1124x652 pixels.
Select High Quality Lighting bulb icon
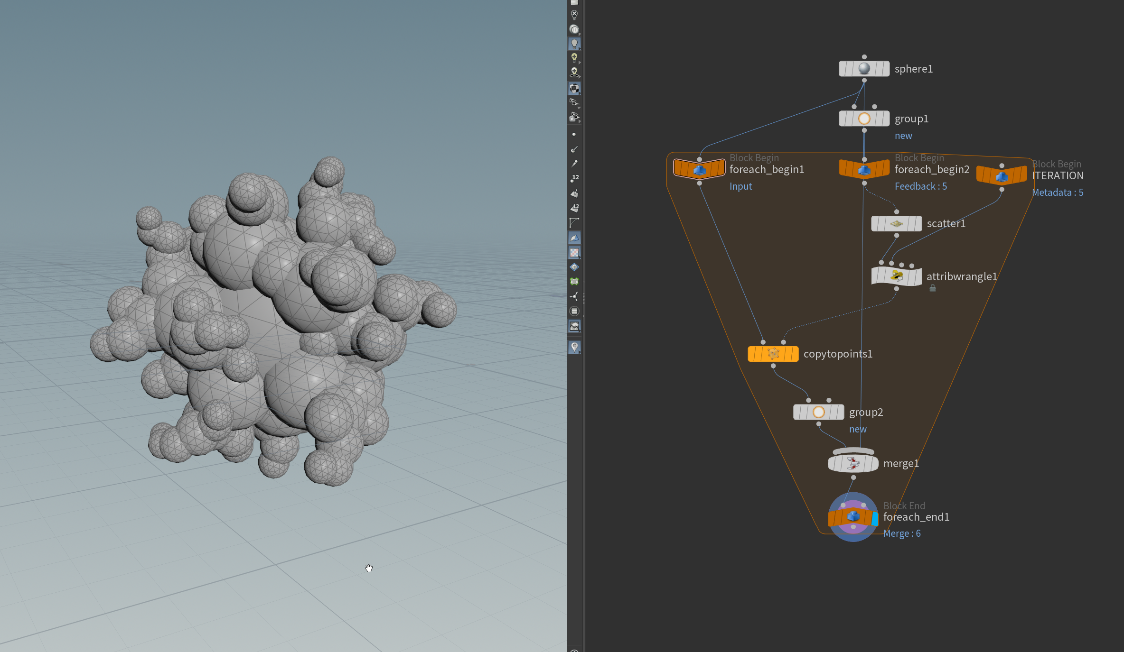click(x=574, y=58)
